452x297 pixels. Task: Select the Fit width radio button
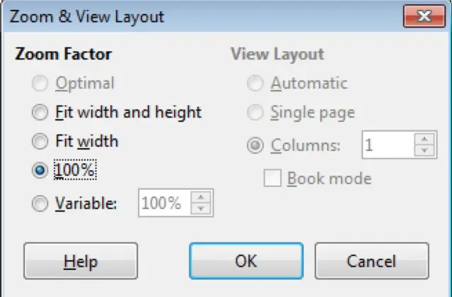coord(40,141)
